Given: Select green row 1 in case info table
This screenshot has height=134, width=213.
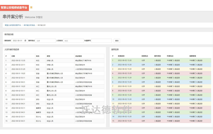Looking at the screenshot, I should 161,60.
